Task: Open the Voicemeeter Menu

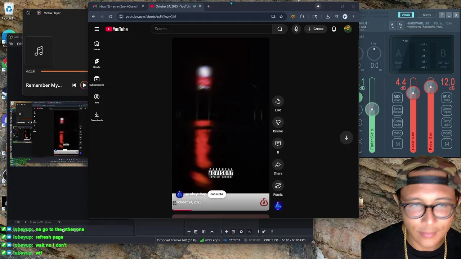Action: (427, 15)
